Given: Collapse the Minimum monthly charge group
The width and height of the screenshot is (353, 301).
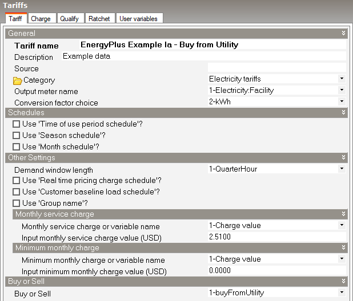Looking at the screenshot, I should coord(343,248).
